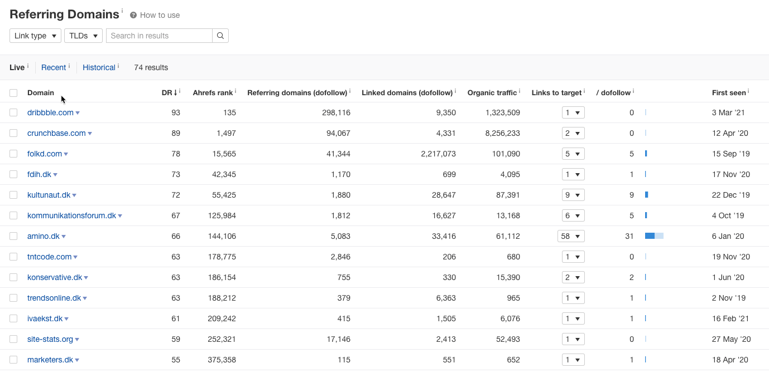Open the How to use link
This screenshot has width=769, height=373.
pyautogui.click(x=160, y=15)
